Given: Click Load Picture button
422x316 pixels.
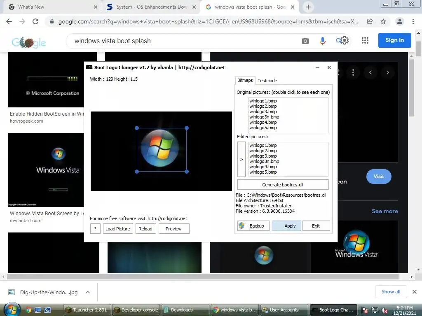Looking at the screenshot, I should point(117,229).
